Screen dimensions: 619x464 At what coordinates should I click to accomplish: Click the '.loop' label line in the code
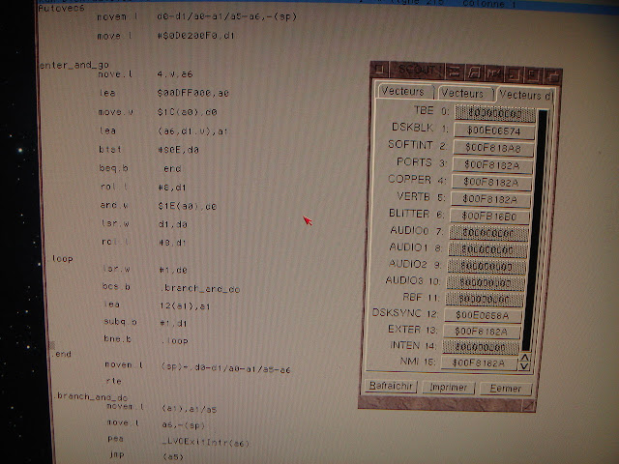(62, 259)
